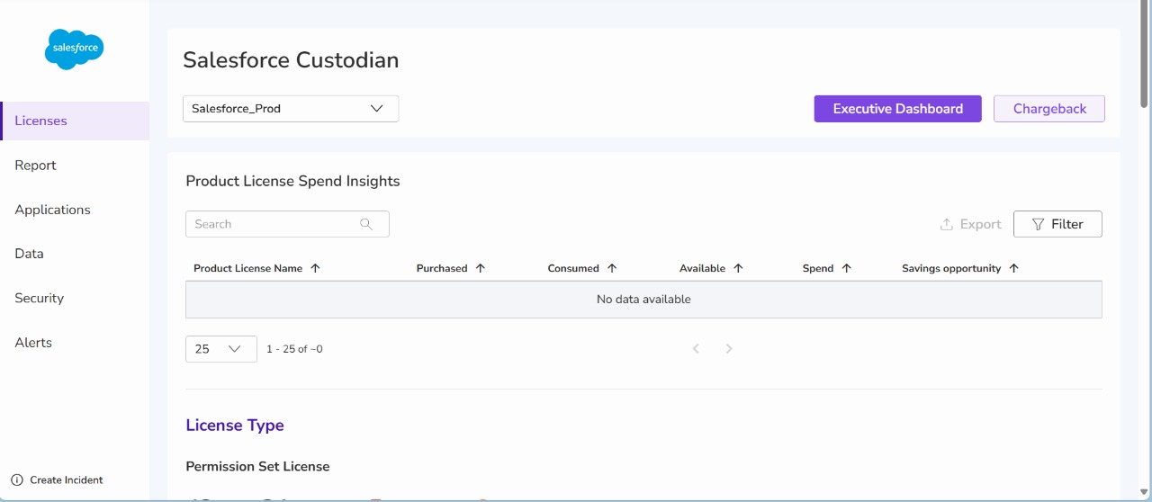
Task: Open the Executive Dashboard
Action: pyautogui.click(x=897, y=109)
